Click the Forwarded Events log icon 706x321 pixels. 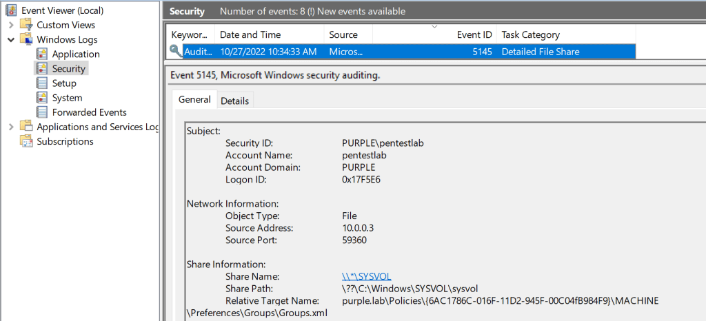tap(41, 112)
